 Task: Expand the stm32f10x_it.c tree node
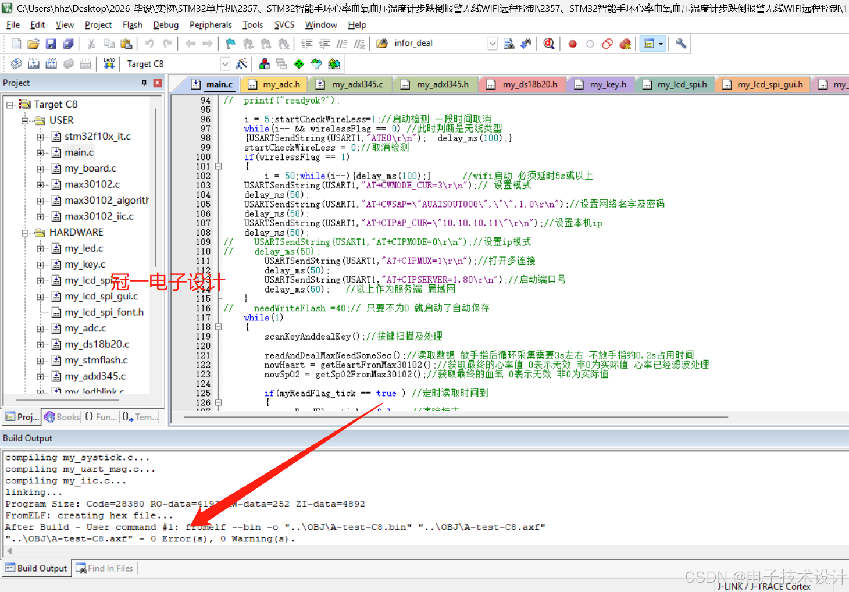tap(40, 137)
